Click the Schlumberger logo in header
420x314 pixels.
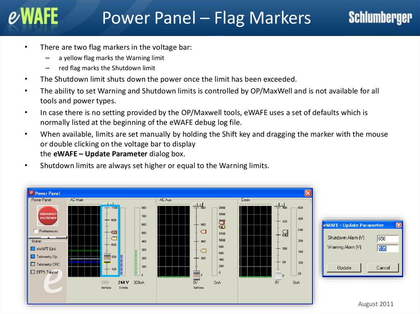pos(380,18)
